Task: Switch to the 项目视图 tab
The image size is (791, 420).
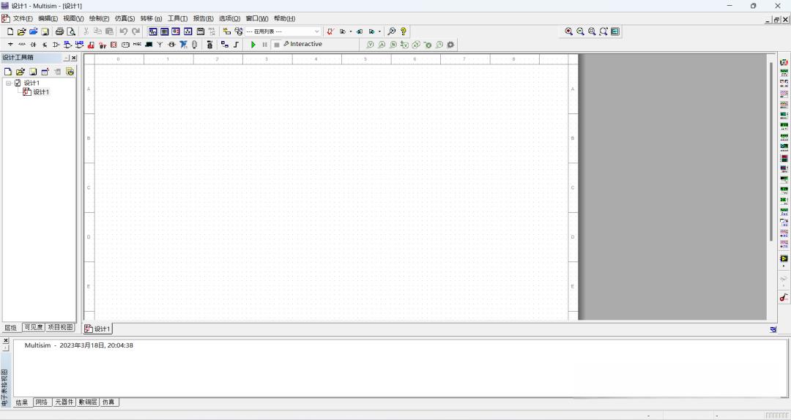Action: pos(60,327)
